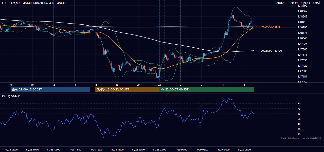The image size is (324, 152).
Task: Select the Tokyo 08:00-15:30 JST session bar
Action: tap(50, 89)
